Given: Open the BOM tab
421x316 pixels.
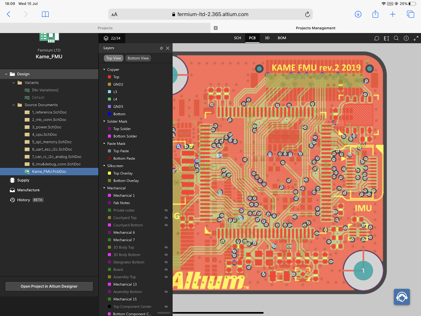Looking at the screenshot, I should pos(282,38).
